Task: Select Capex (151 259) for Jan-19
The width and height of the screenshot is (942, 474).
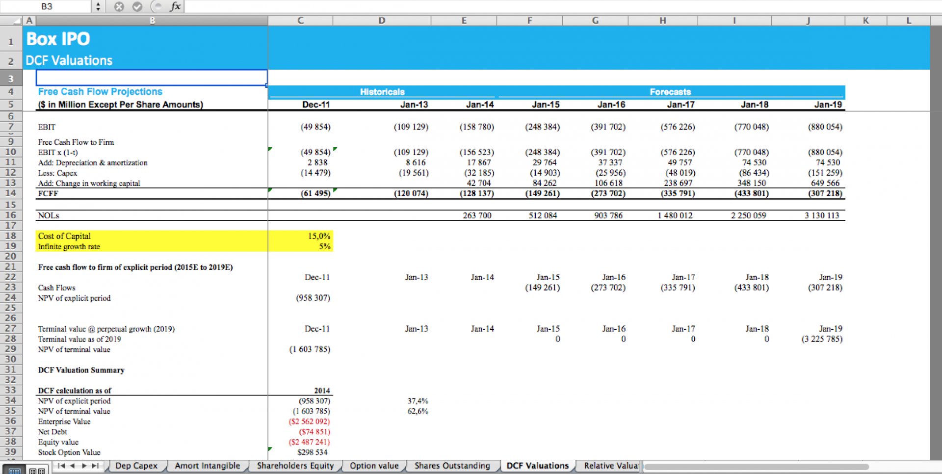Action: (x=825, y=173)
